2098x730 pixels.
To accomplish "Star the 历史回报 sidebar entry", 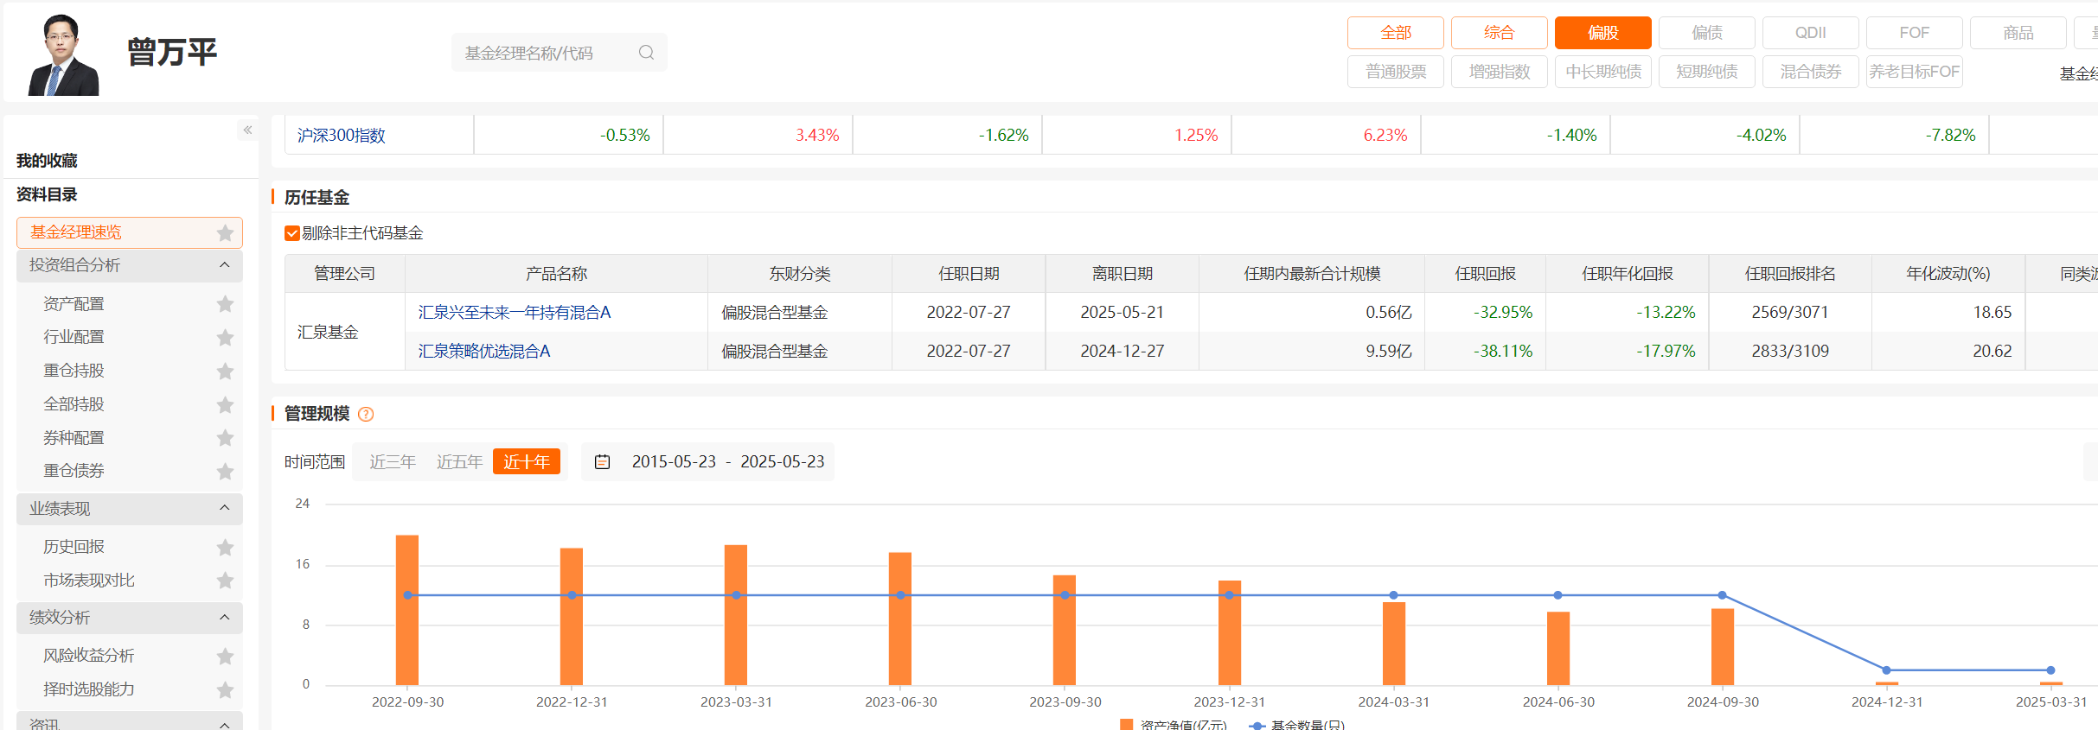I will click(x=225, y=547).
